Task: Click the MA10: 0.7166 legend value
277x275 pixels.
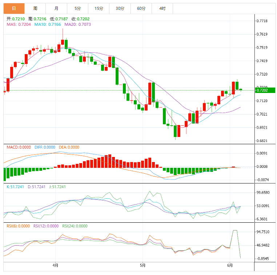Action: [48, 24]
